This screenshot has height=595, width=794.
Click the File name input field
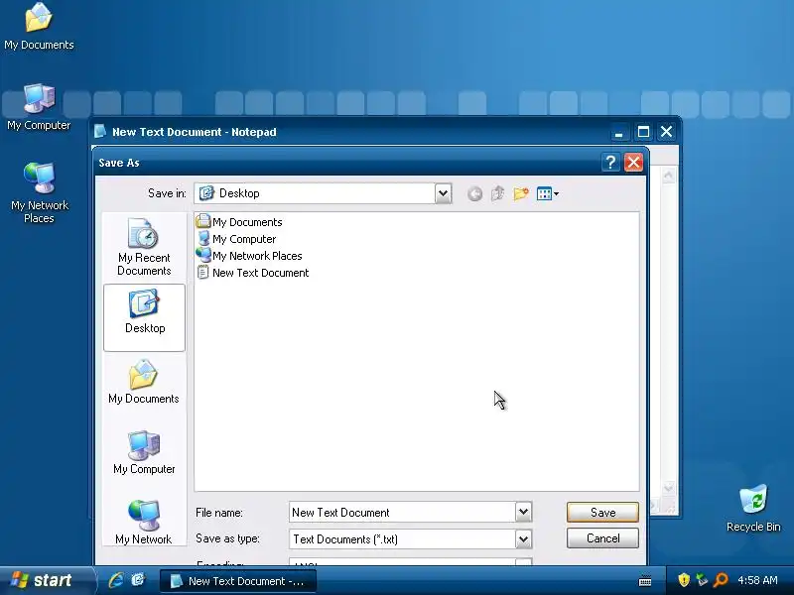point(403,512)
